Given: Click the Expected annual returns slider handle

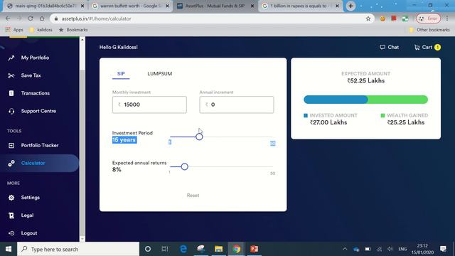Looking at the screenshot, I should (x=185, y=166).
